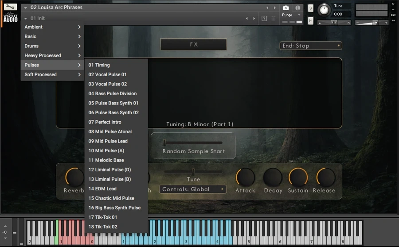Shift keyboard octave down arrow
The height and width of the screenshot is (247, 399).
point(5,238)
